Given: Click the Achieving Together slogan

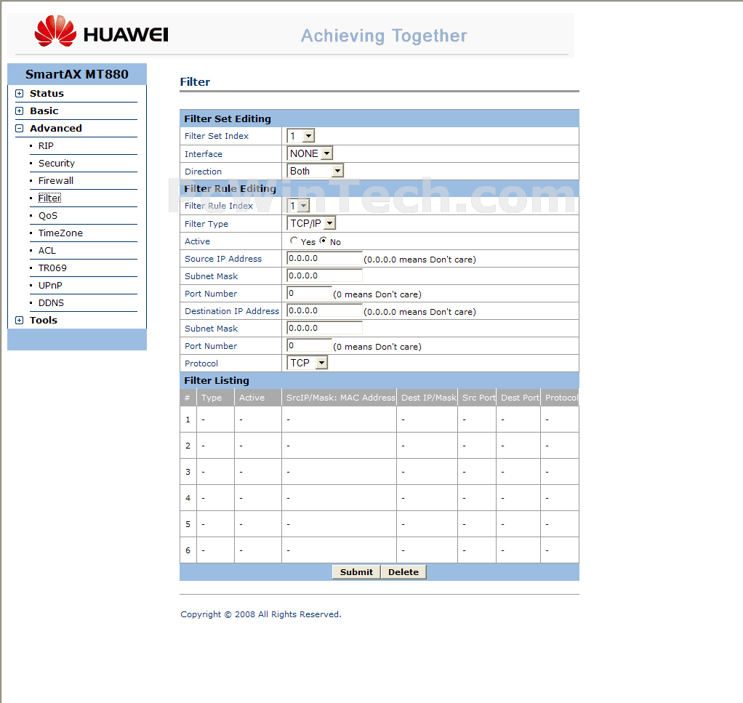Looking at the screenshot, I should pyautogui.click(x=384, y=36).
